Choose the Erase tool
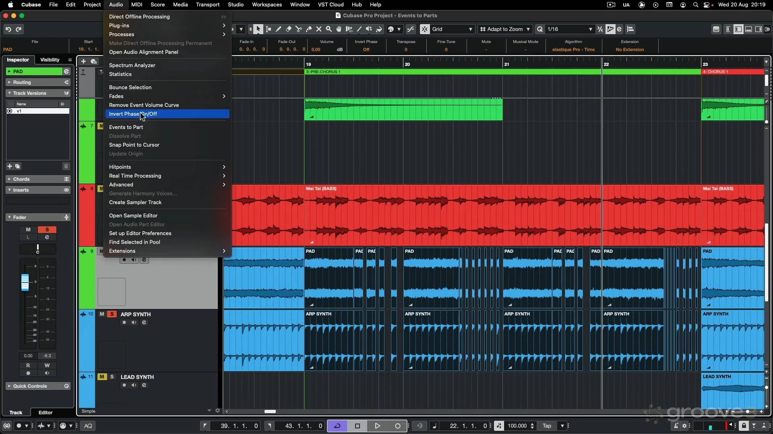 pyautogui.click(x=288, y=29)
